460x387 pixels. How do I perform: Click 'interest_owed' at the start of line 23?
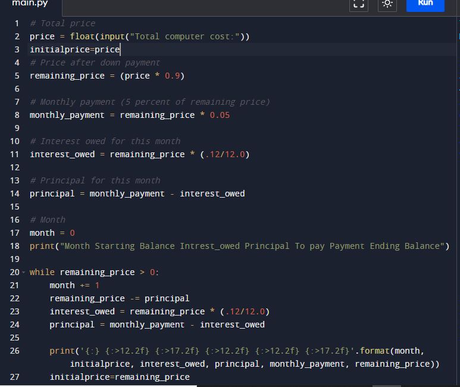[82, 311]
